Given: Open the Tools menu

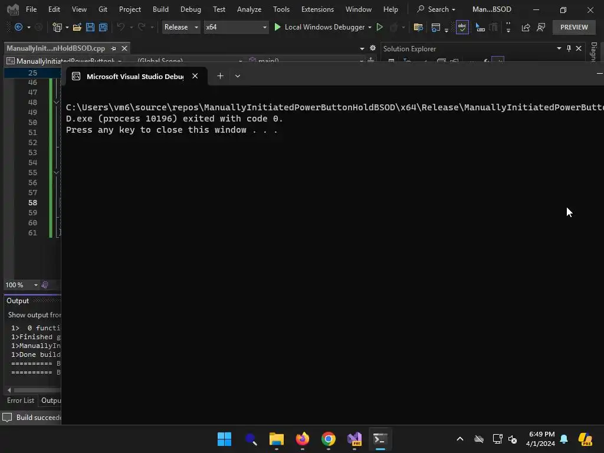Looking at the screenshot, I should 281,9.
